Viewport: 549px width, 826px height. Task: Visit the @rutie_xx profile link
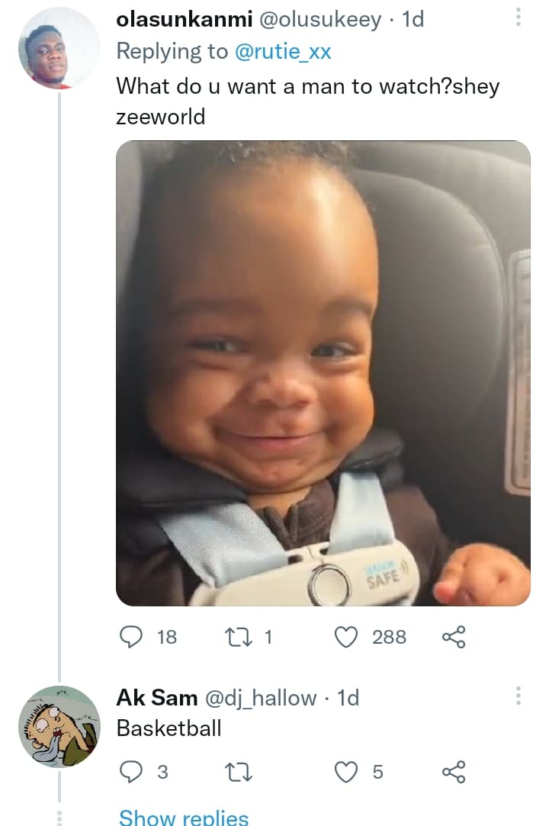[282, 51]
